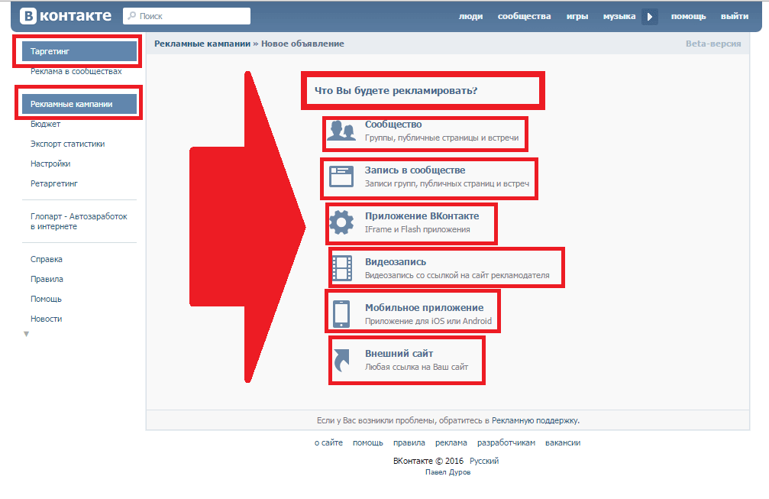This screenshot has width=769, height=499.
Task: Open Новости in the sidebar
Action: pyautogui.click(x=46, y=319)
